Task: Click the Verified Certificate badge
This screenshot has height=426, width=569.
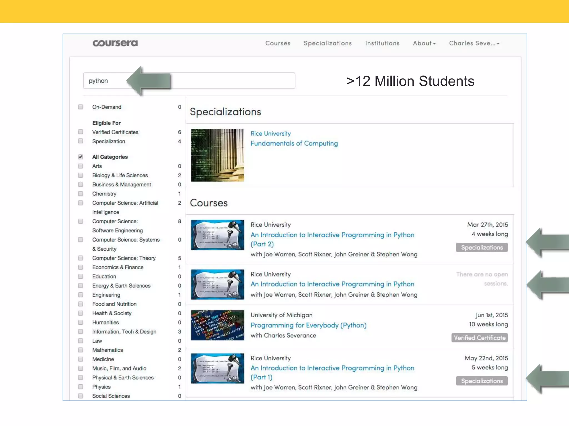Action: (x=480, y=338)
